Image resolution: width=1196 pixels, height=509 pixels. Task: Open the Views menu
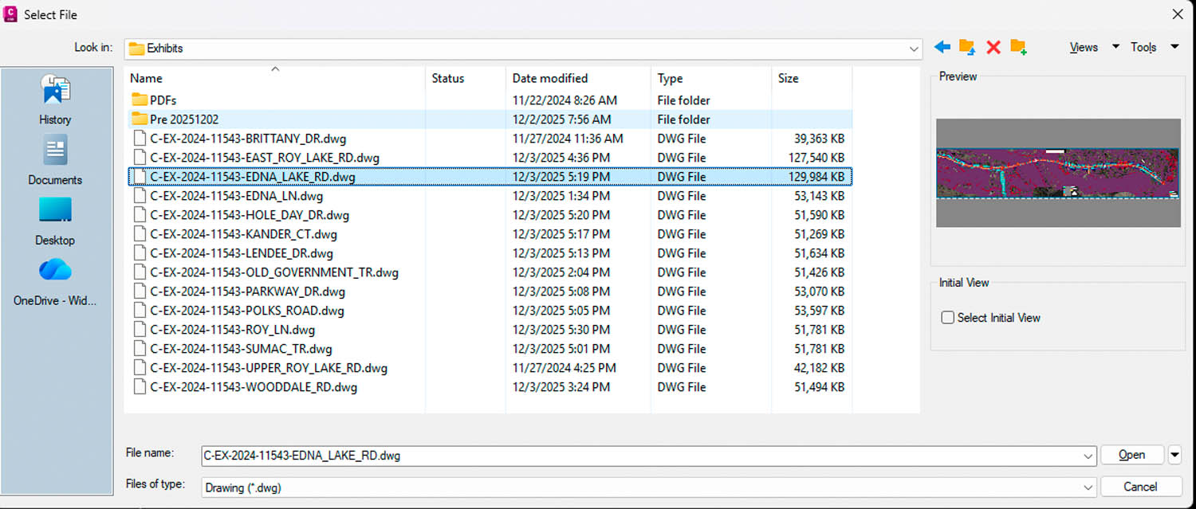click(1093, 48)
